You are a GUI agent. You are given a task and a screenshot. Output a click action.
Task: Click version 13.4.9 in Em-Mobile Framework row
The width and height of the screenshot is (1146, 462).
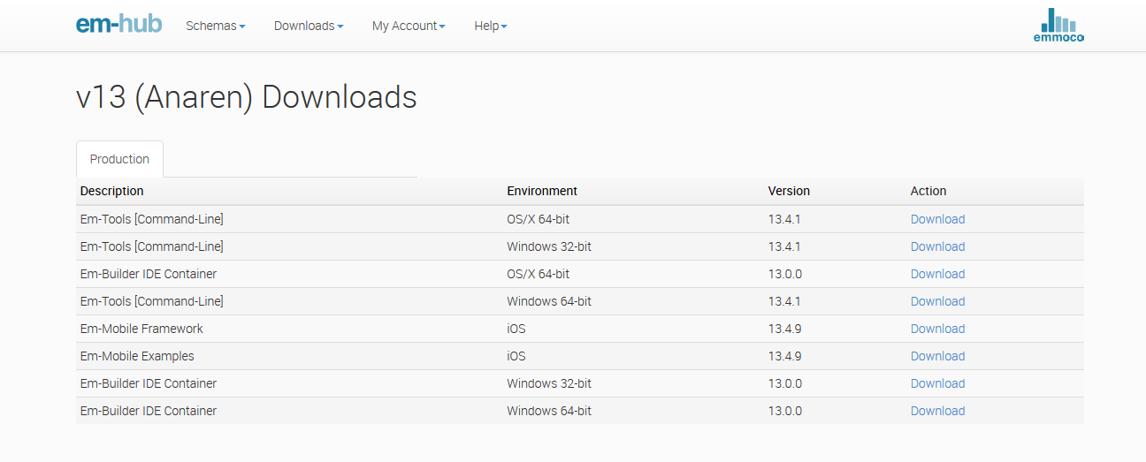tap(785, 329)
